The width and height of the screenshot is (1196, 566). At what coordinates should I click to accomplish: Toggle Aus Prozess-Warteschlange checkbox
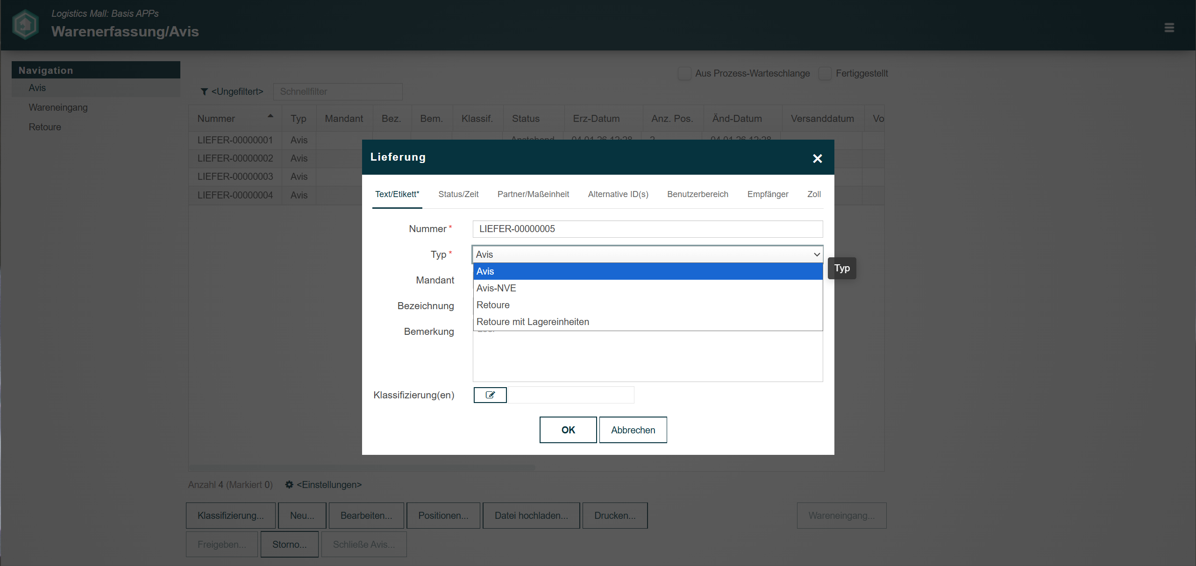coord(684,73)
